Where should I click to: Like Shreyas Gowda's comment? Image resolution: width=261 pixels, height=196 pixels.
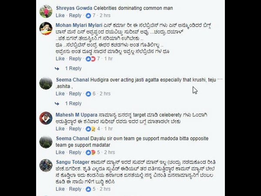coord(60,15)
